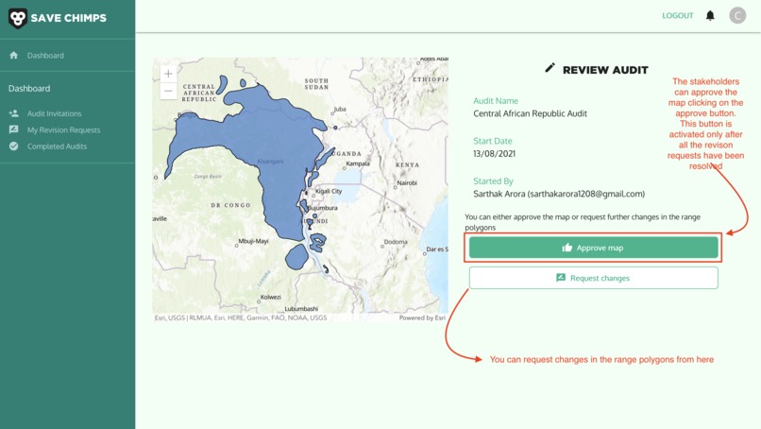The width and height of the screenshot is (761, 429).
Task: Click the Dashboard section heading
Action: click(x=29, y=89)
